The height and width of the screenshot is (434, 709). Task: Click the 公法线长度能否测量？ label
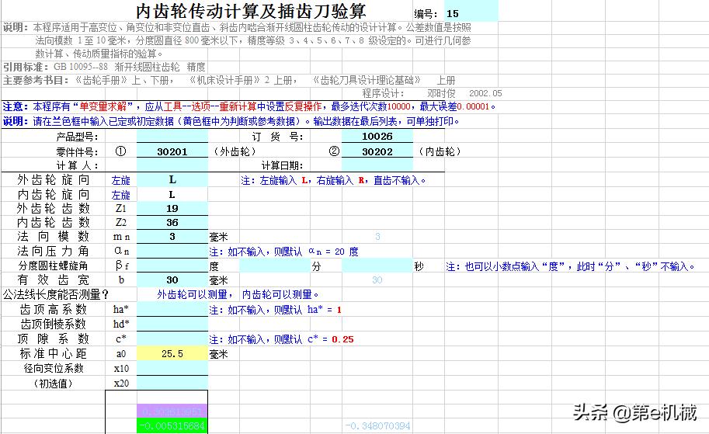tap(56, 295)
